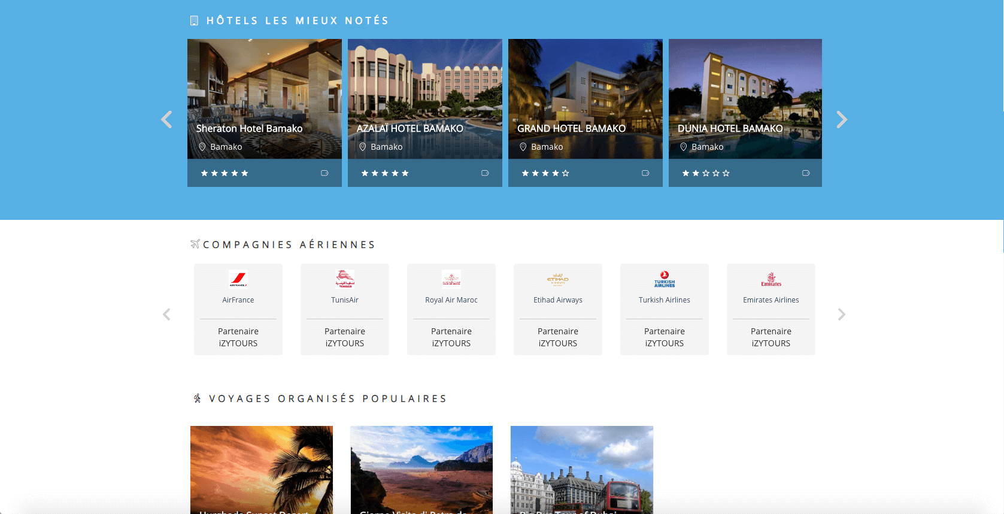1004x514 pixels.
Task: Click the Emirates Airlines logo
Action: pos(771,279)
